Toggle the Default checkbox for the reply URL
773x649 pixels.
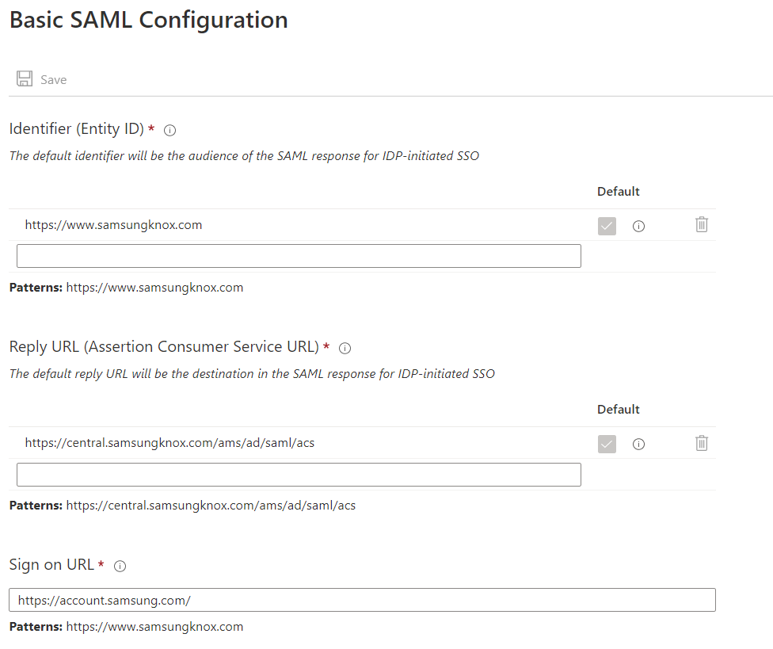(x=607, y=444)
